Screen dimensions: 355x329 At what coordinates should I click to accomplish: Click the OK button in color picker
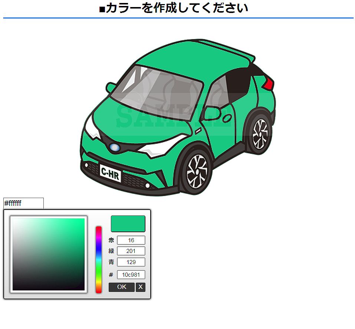pyautogui.click(x=121, y=287)
